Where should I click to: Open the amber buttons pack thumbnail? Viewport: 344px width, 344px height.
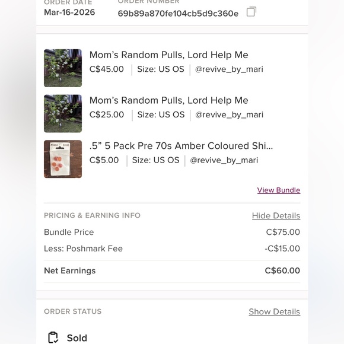pyautogui.click(x=63, y=159)
